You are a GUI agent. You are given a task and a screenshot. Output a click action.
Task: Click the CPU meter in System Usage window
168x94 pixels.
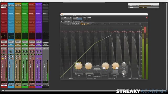tap(145, 6)
